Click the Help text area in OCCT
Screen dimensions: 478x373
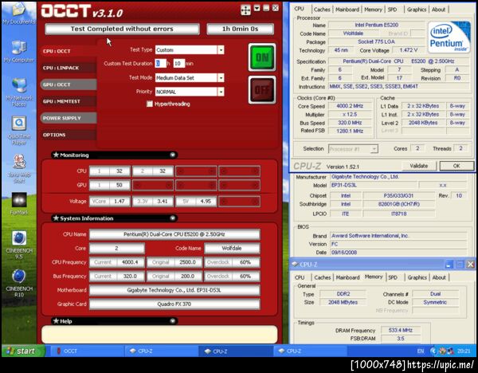pos(159,335)
